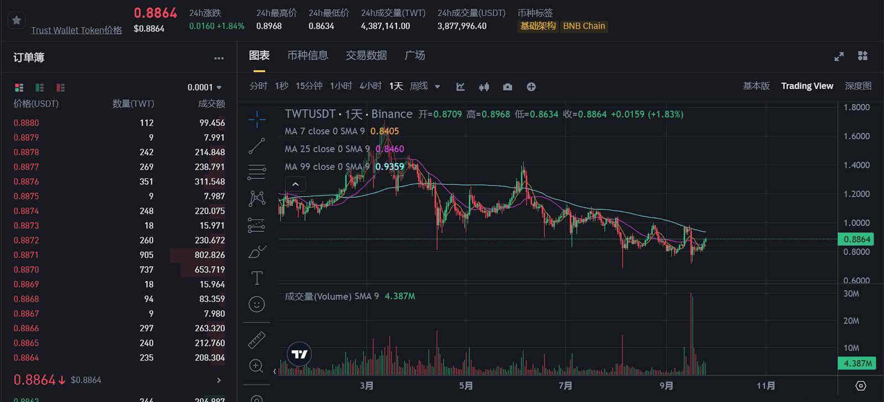Click the MA 7 close indicator legend
The width and height of the screenshot is (884, 402).
point(341,131)
